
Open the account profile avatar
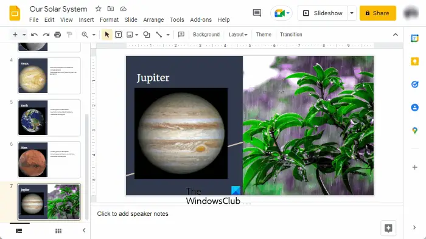411,13
